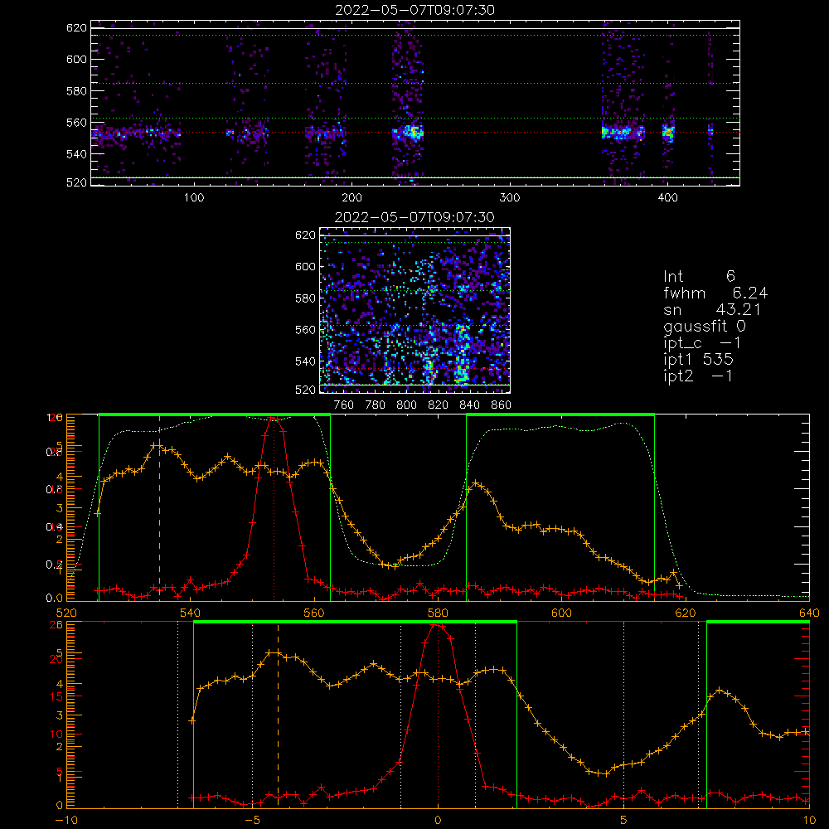The image size is (829, 829).
Task: Click the top plot title 2022-05-07T09:07:30
Action: pos(414,10)
